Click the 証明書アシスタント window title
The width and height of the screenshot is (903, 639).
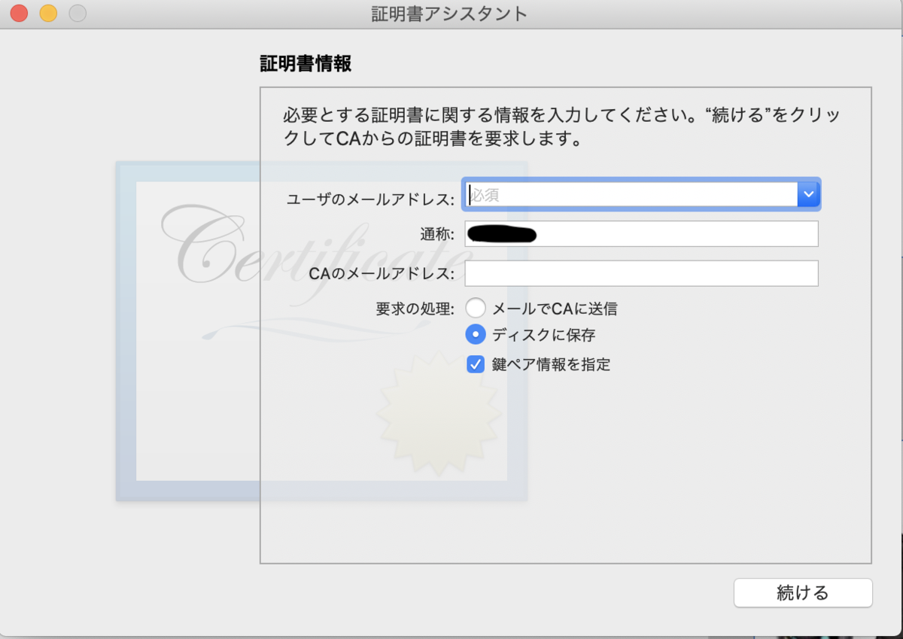coord(449,14)
